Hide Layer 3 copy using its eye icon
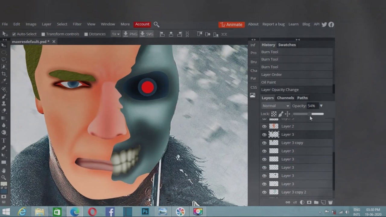386x217 pixels. click(x=264, y=143)
